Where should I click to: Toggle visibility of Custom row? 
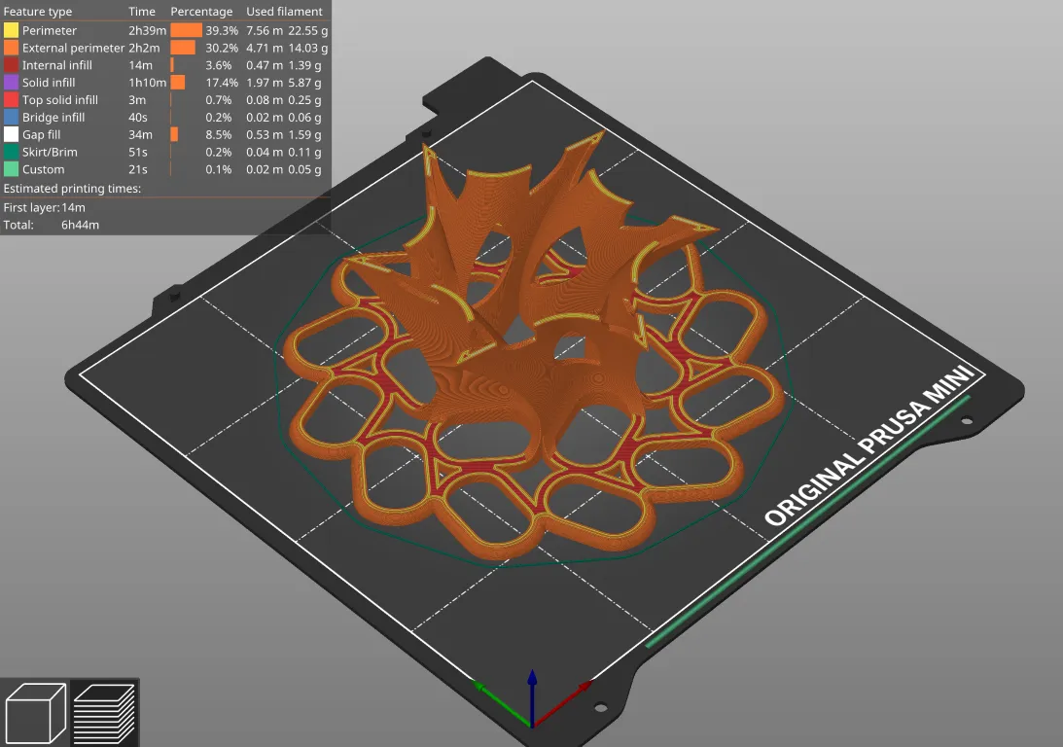165,169
